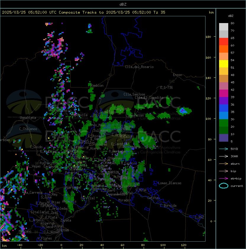Click the 'La_Carrera' map label

(x=33, y=193)
